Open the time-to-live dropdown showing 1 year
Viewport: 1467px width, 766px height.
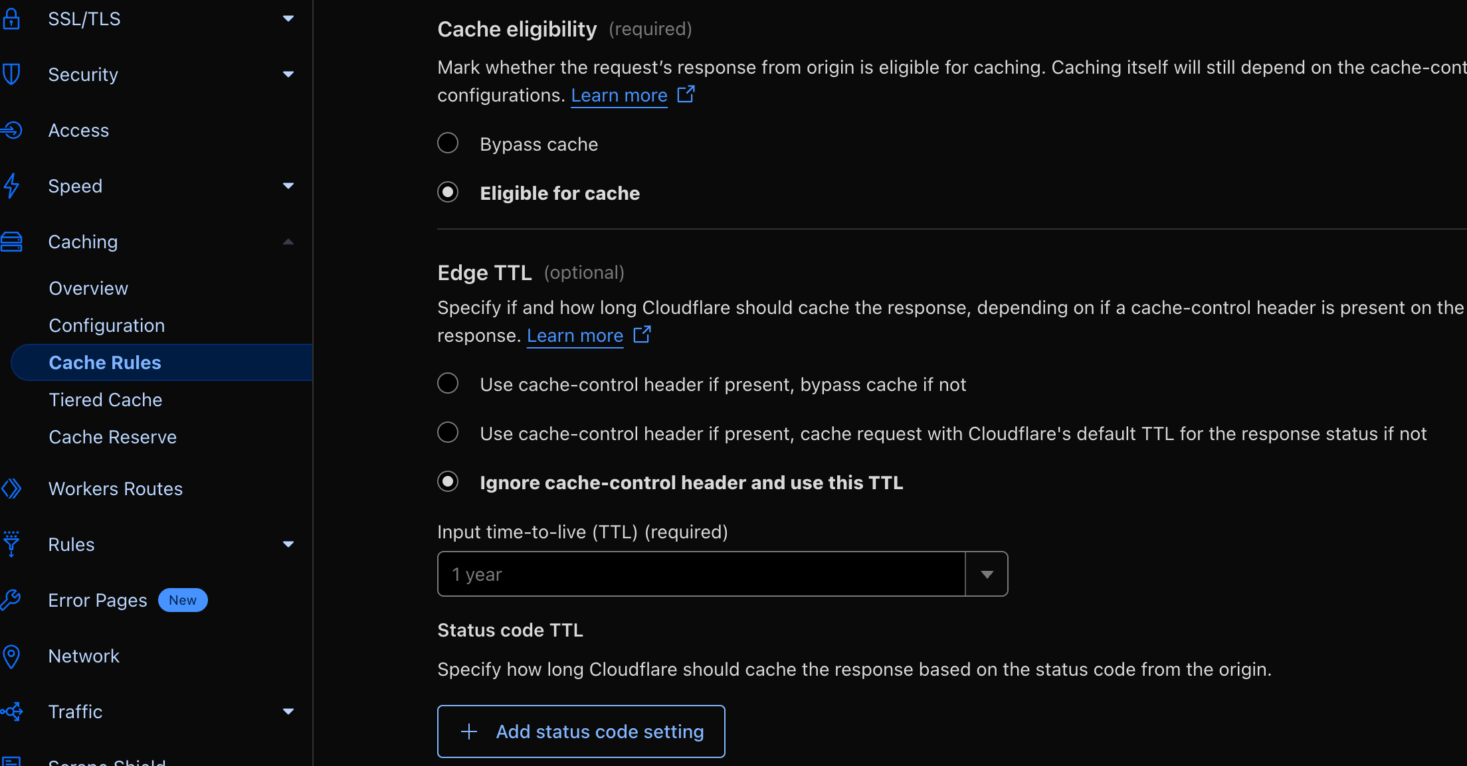pos(987,574)
